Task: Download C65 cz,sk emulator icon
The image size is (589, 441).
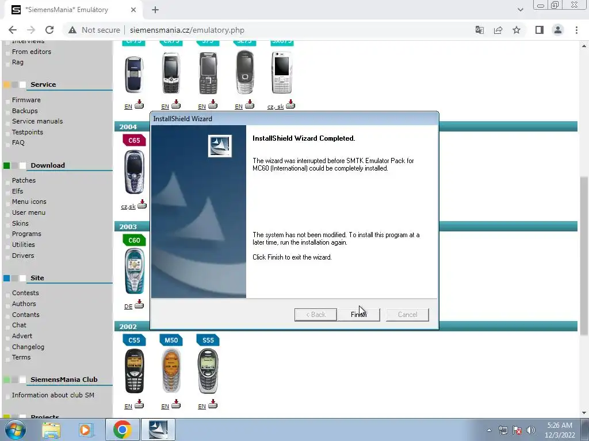Action: coord(142,204)
